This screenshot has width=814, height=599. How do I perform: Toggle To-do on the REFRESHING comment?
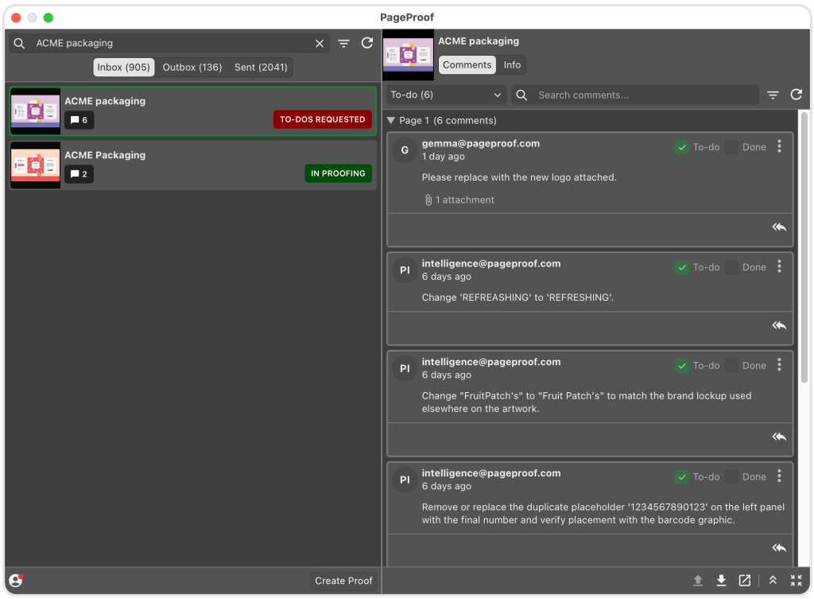point(681,267)
